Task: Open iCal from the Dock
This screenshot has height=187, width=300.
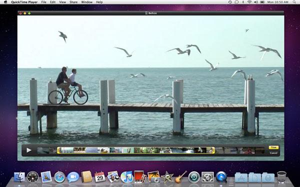Action: [x=100, y=177]
